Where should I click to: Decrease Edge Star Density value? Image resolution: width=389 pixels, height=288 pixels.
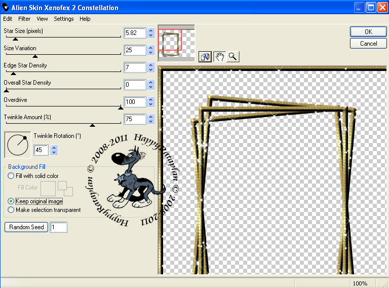click(150, 70)
